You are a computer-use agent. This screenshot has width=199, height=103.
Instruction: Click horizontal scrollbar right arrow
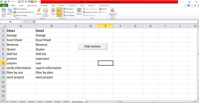tap(195, 102)
